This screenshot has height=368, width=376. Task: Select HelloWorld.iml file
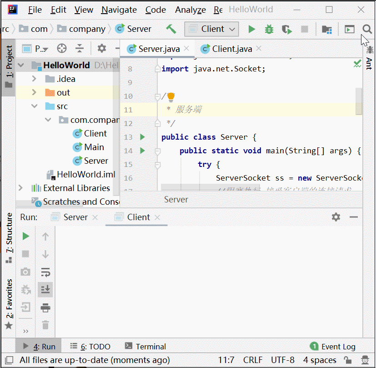coord(81,174)
